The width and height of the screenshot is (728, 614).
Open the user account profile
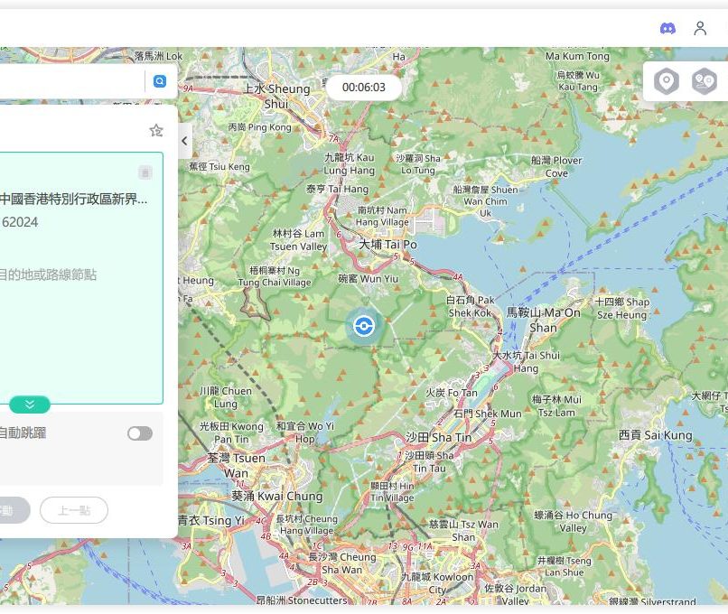(700, 28)
